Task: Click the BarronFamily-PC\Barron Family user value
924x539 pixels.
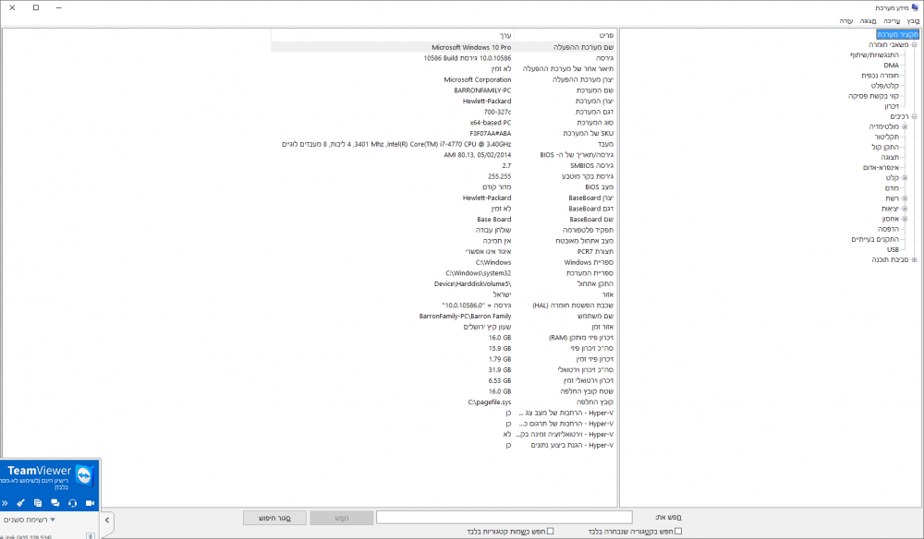Action: coord(466,316)
